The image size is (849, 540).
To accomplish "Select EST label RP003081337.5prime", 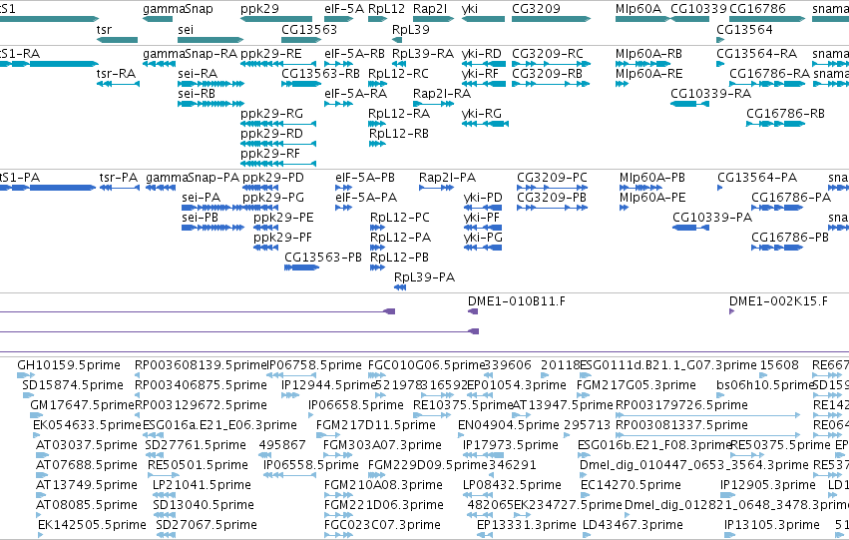I will click(681, 425).
